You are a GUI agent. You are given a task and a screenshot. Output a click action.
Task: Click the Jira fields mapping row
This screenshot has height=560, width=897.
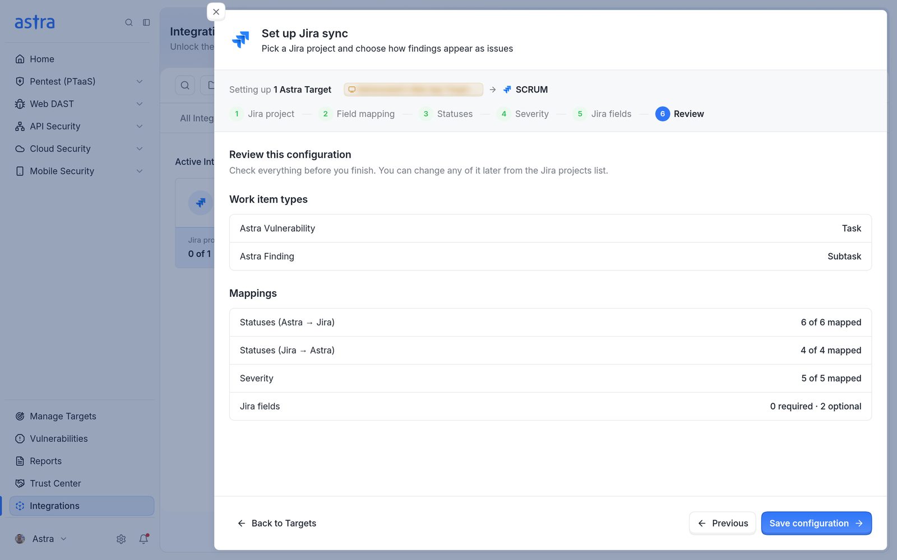[x=551, y=407]
